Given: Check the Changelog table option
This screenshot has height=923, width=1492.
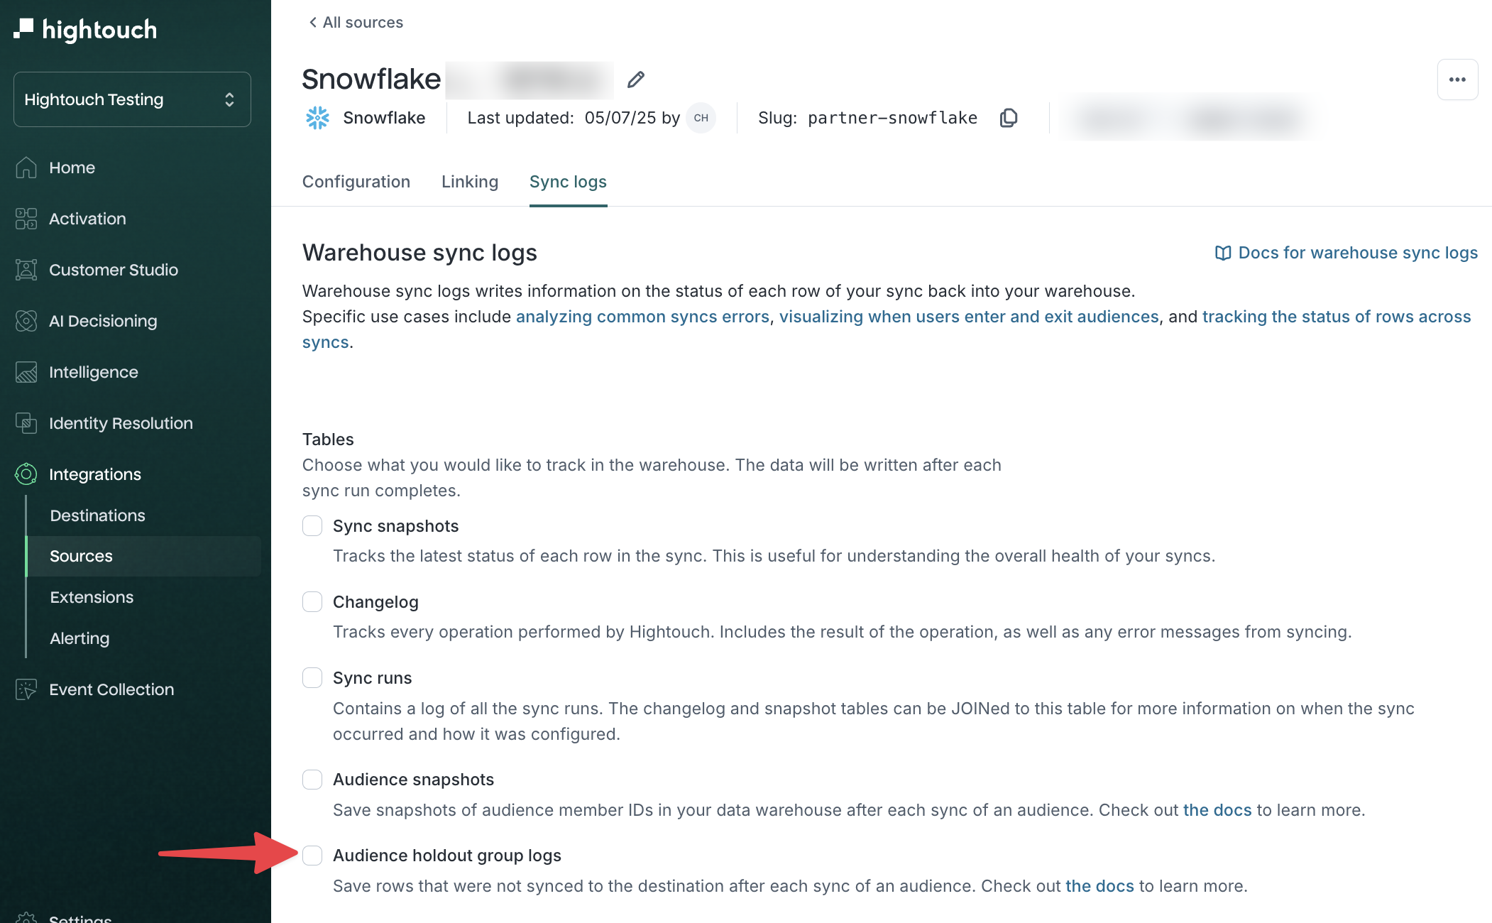Looking at the screenshot, I should [x=312, y=602].
